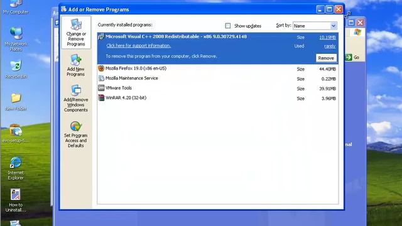The height and width of the screenshot is (226, 402).
Task: Click the 39.91MB size value
Action: (327, 89)
